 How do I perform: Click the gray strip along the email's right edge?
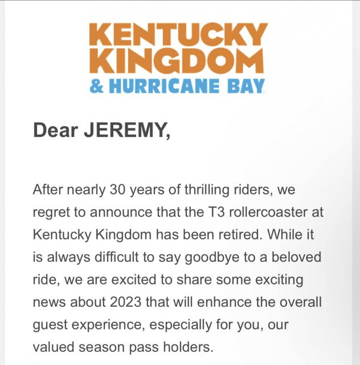pyautogui.click(x=356, y=182)
